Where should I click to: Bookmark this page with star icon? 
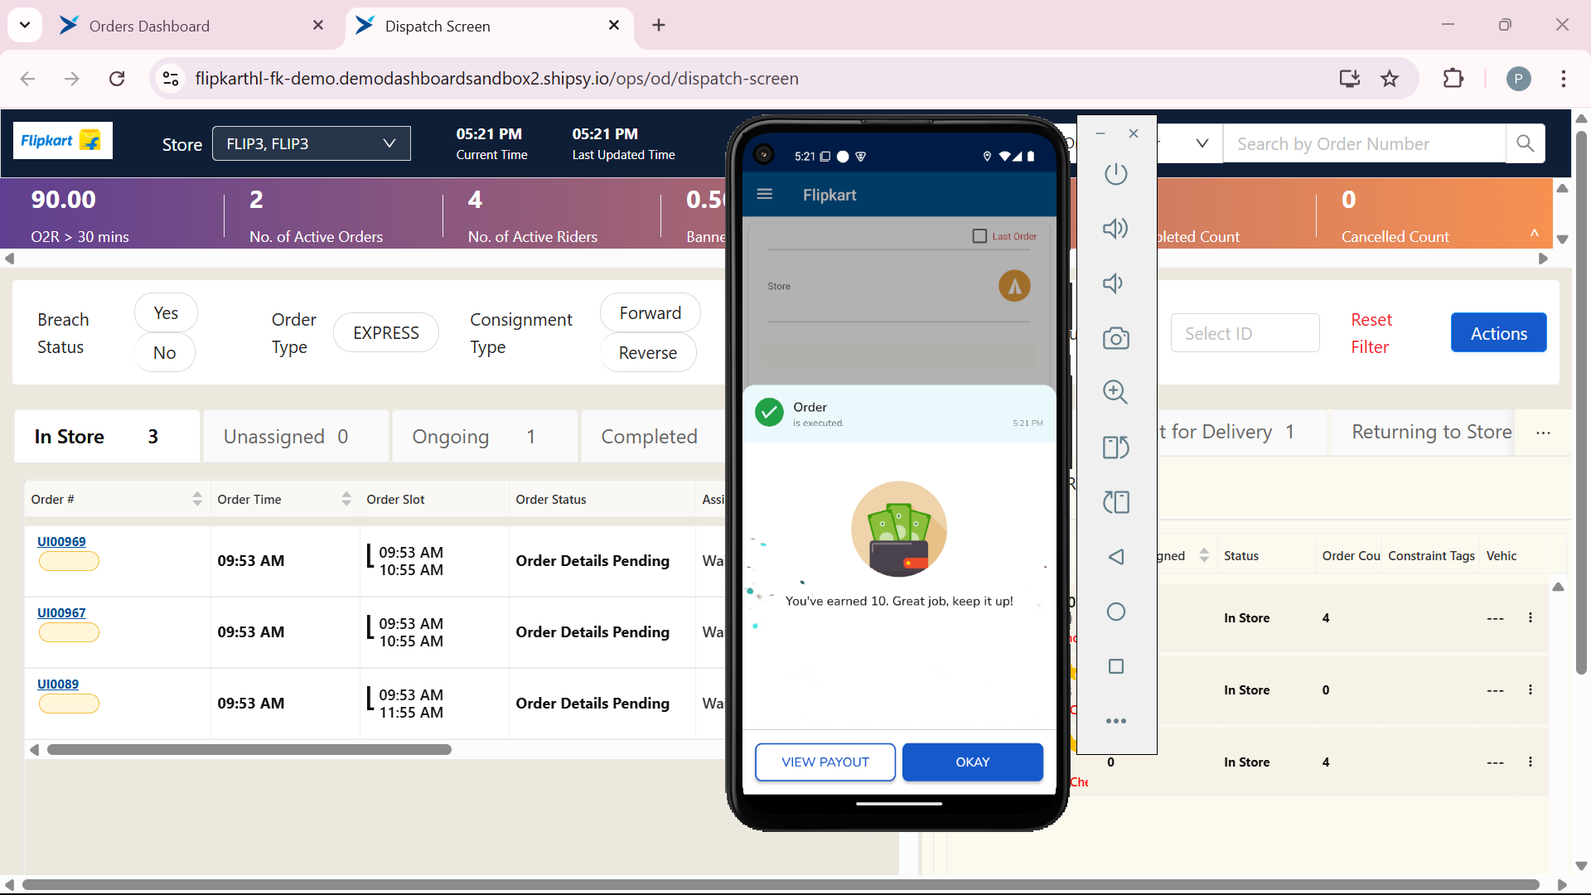(x=1390, y=79)
